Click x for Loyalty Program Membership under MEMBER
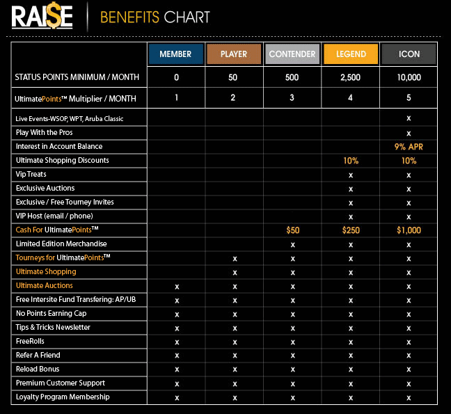The image size is (451, 414). point(177,398)
